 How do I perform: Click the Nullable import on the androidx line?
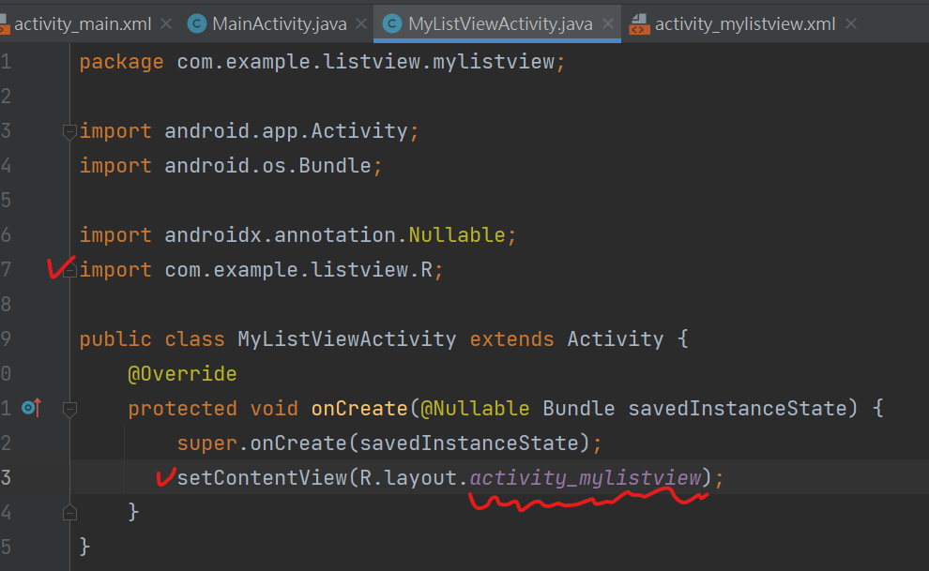[457, 235]
